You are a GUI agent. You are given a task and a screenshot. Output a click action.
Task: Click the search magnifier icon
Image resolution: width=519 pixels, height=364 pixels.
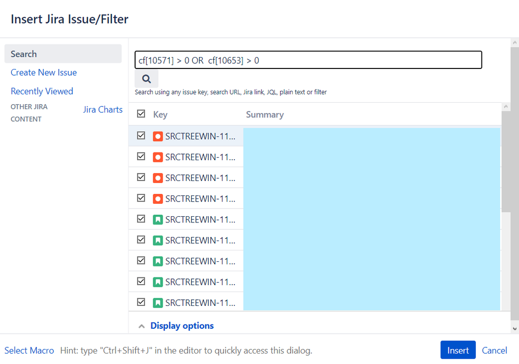tap(146, 78)
